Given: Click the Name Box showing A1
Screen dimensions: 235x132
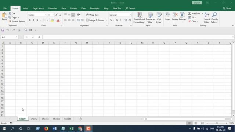Looking at the screenshot, I should [x=9, y=37].
